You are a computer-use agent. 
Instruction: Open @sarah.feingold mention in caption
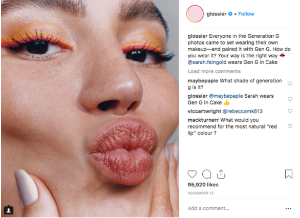[x=207, y=62]
